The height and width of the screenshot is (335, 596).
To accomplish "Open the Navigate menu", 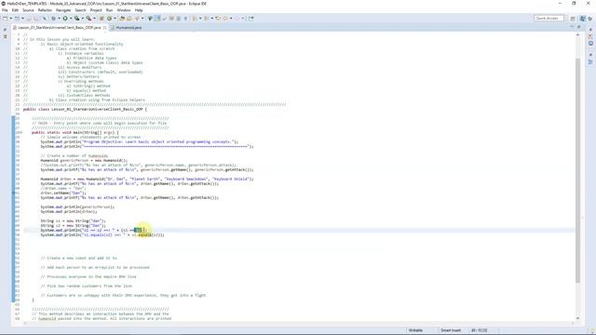I will pyautogui.click(x=63, y=10).
